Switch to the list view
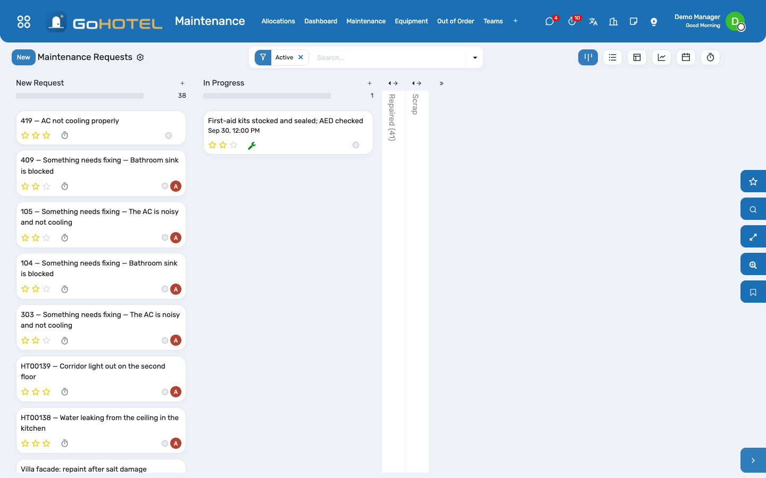Screen dimensions: 766x478 click(612, 57)
